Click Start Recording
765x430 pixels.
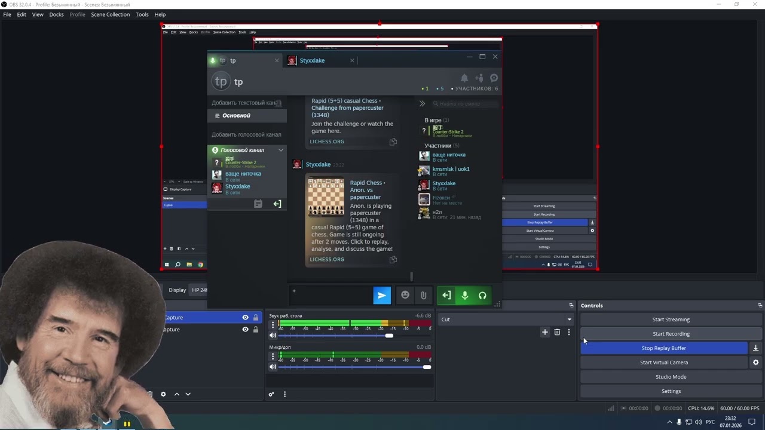point(671,334)
